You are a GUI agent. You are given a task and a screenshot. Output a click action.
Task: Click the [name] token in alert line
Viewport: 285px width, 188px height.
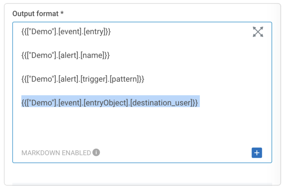tap(94, 55)
